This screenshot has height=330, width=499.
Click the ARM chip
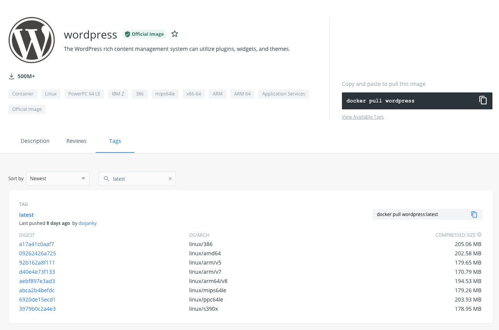click(x=218, y=94)
